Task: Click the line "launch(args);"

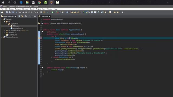Action: coord(58,70)
